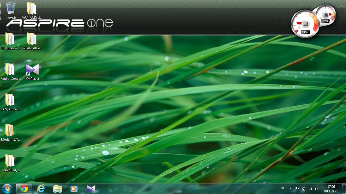Open the network signal tray icon
346x194 pixels.
pos(310,189)
